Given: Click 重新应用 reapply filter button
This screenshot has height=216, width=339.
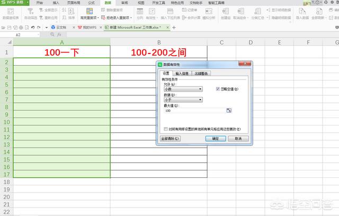Looking at the screenshot, I should tap(48, 17).
